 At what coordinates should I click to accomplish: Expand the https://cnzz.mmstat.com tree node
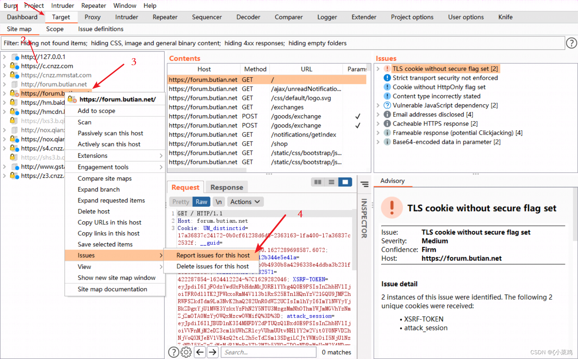(x=4, y=75)
